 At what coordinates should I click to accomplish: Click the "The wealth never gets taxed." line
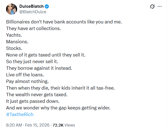pyautogui.click(x=37, y=95)
